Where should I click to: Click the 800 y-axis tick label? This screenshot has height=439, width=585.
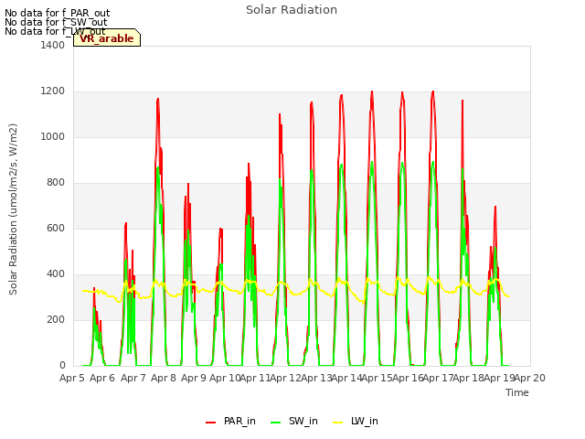56,183
